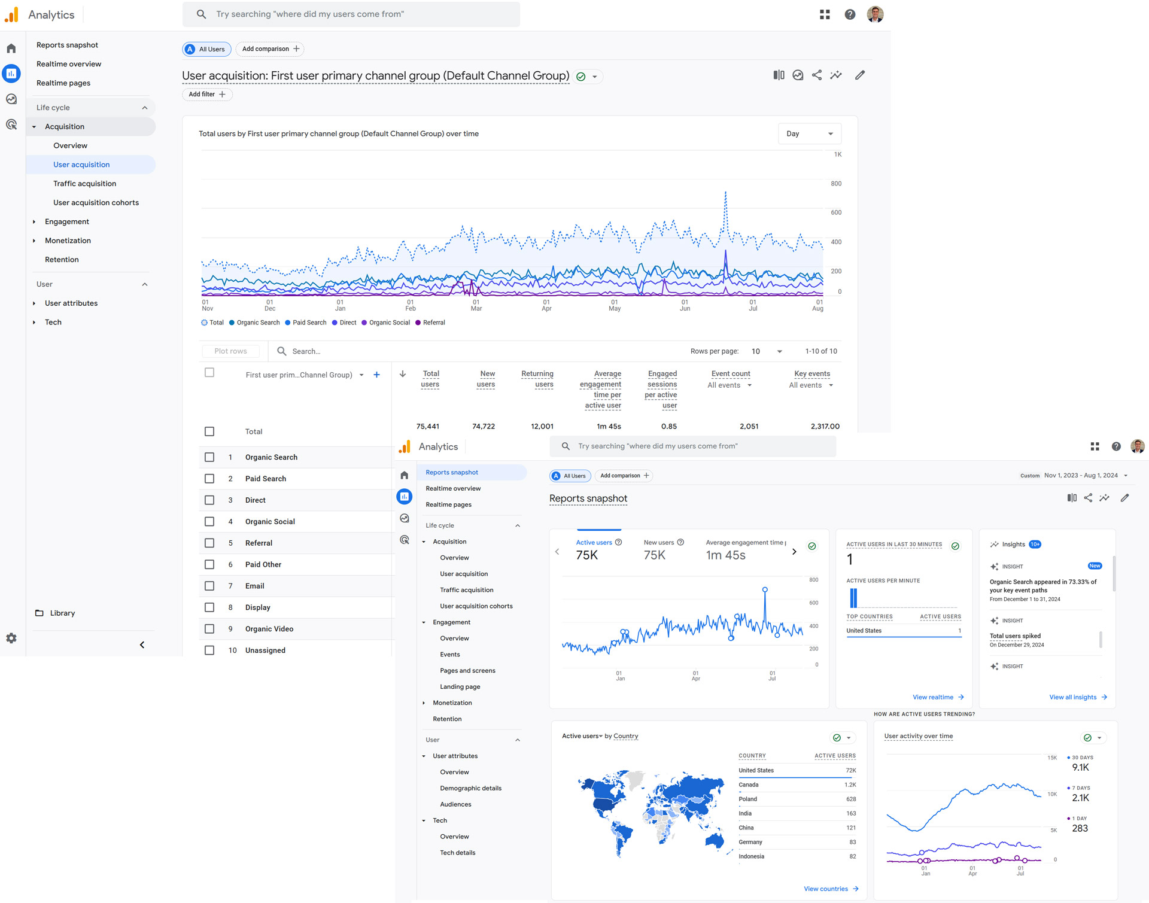1149x903 pixels.
Task: Select Traffic acquisition menu item
Action: pos(85,183)
